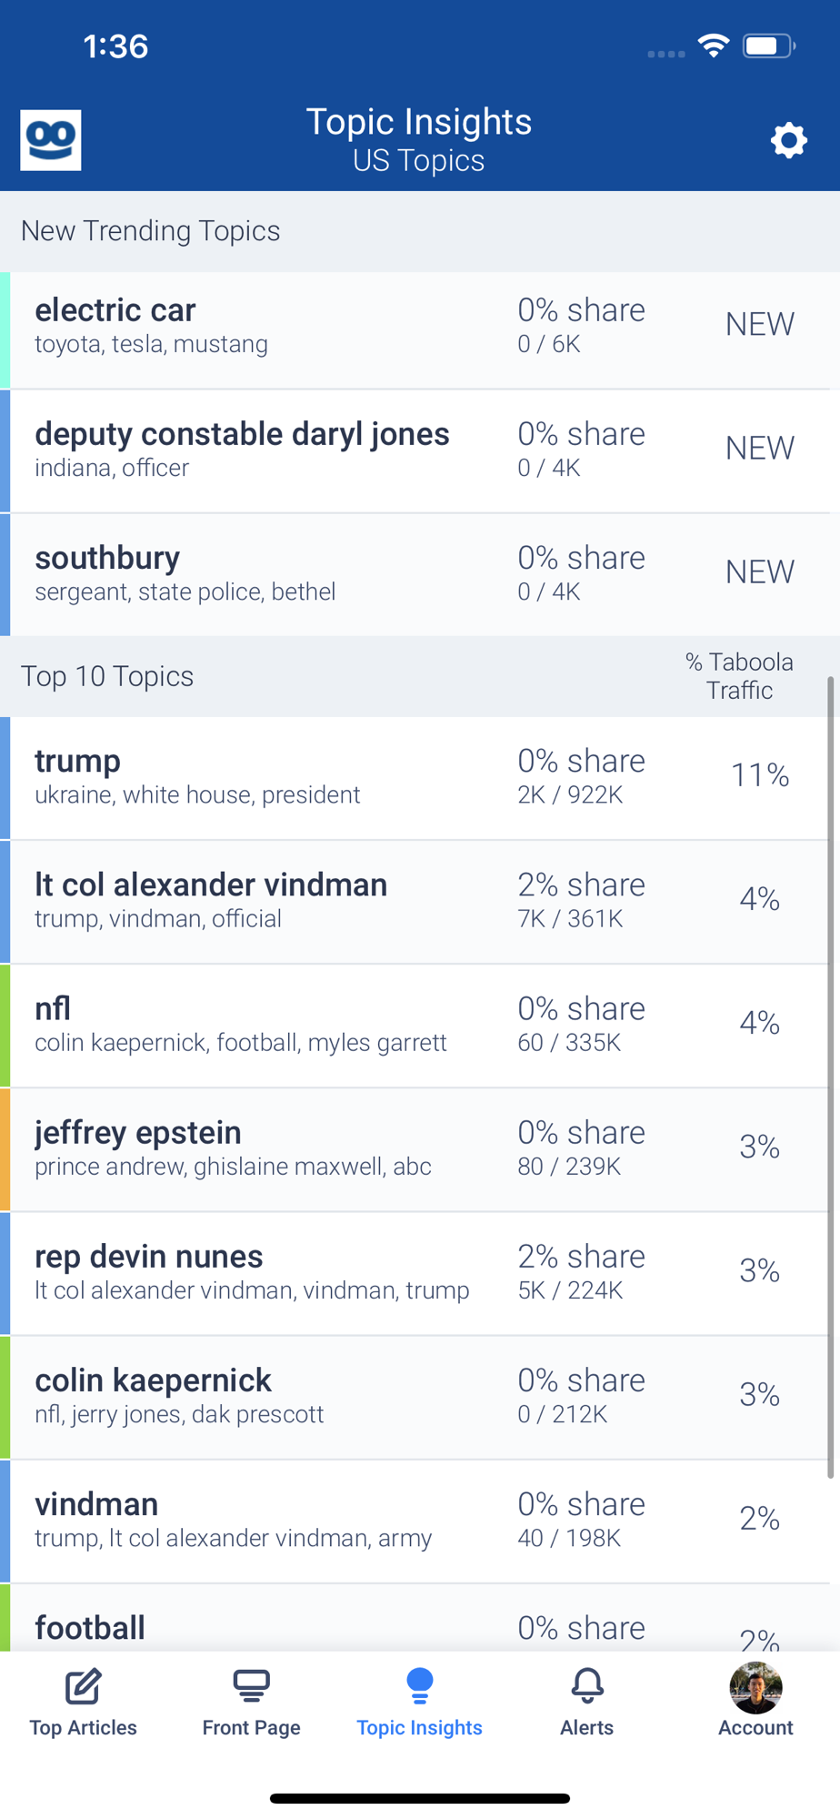Open Account profile photo
This screenshot has width=840, height=1820.
[x=755, y=1689]
